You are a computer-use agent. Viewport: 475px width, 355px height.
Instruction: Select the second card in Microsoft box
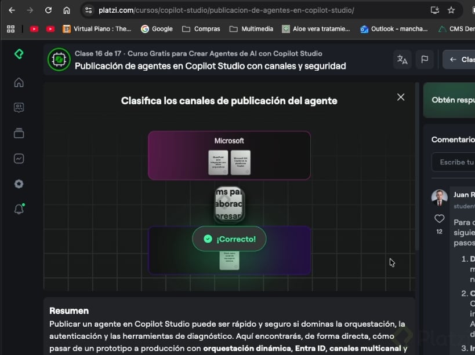(x=241, y=163)
